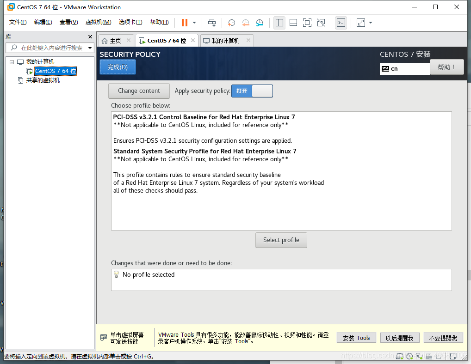Click the keyboard hint icon in the notification bar

coord(103,338)
